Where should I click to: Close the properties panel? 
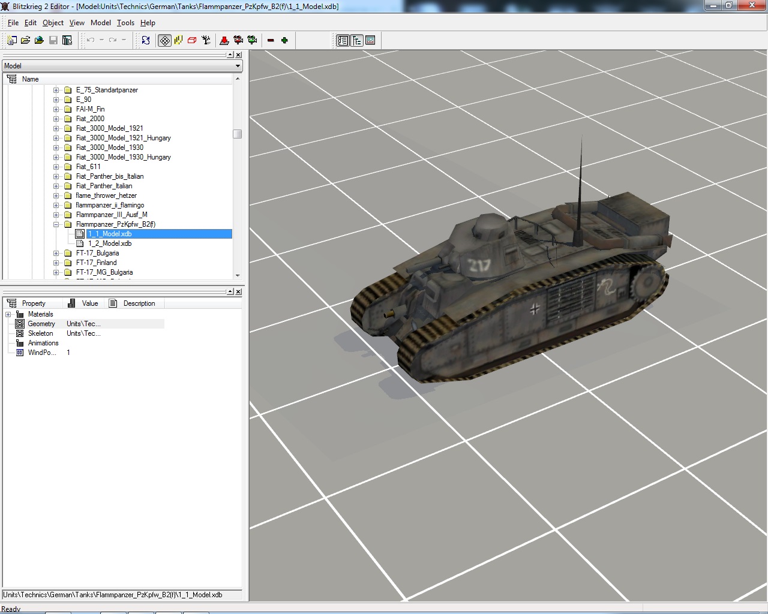coord(238,291)
